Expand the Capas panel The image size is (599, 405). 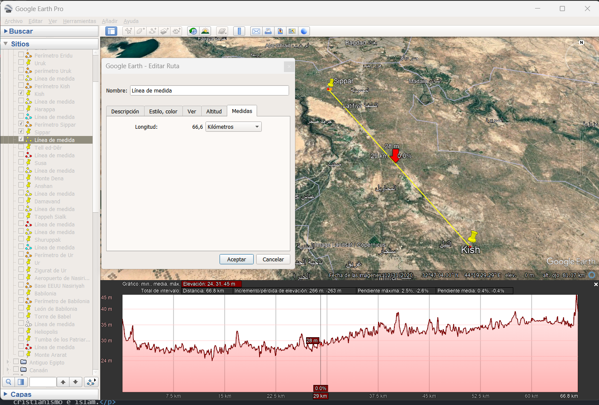pyautogui.click(x=6, y=394)
